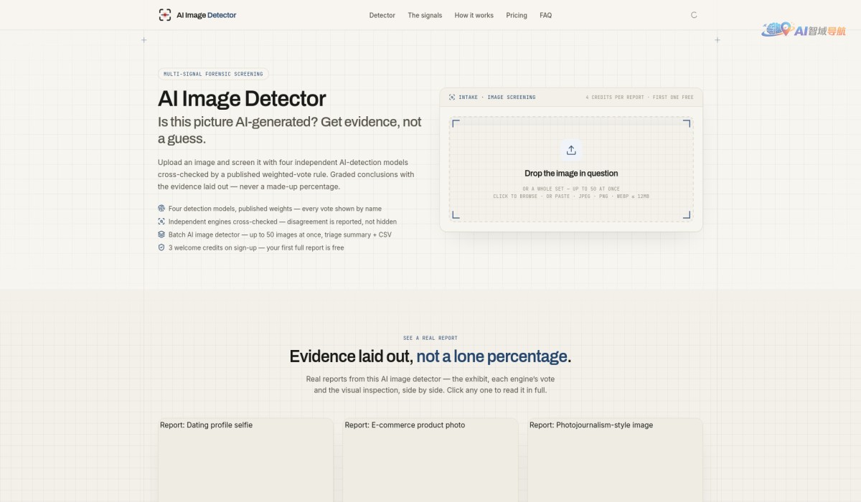The image size is (861, 502).
Task: Click the layers icon beside Batch AI detector
Action: tap(161, 235)
